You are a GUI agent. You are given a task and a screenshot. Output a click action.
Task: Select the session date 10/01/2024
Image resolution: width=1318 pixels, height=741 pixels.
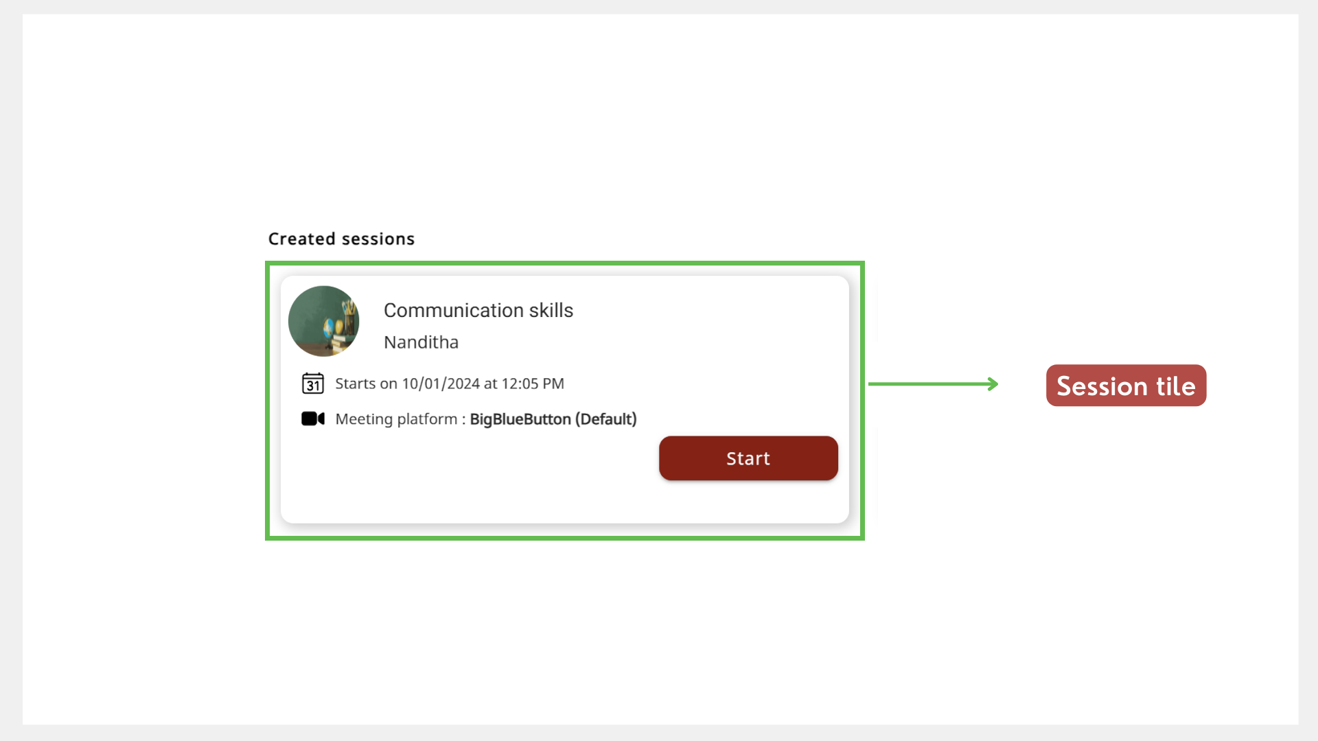[x=441, y=384]
